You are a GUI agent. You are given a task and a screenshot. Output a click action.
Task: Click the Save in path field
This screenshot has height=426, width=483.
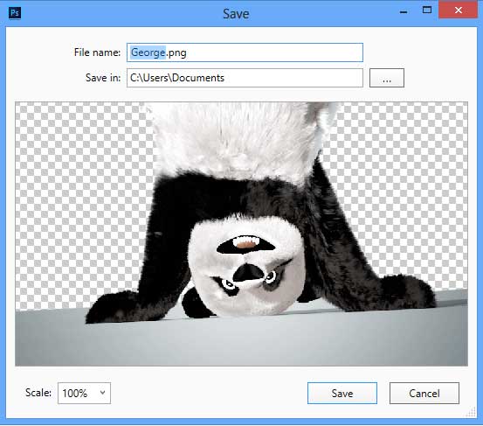coord(245,78)
